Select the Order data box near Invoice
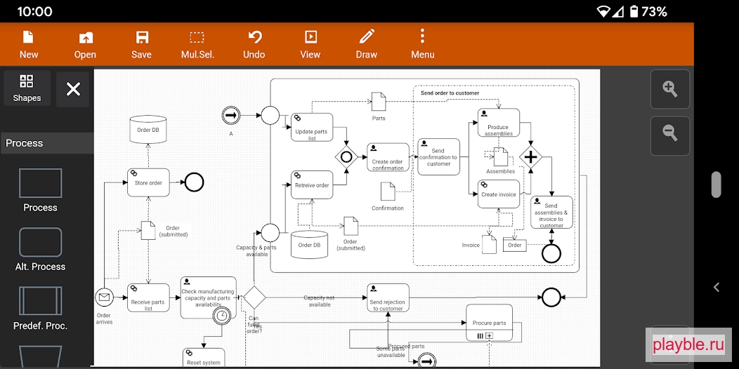This screenshot has width=739, height=369. point(515,245)
